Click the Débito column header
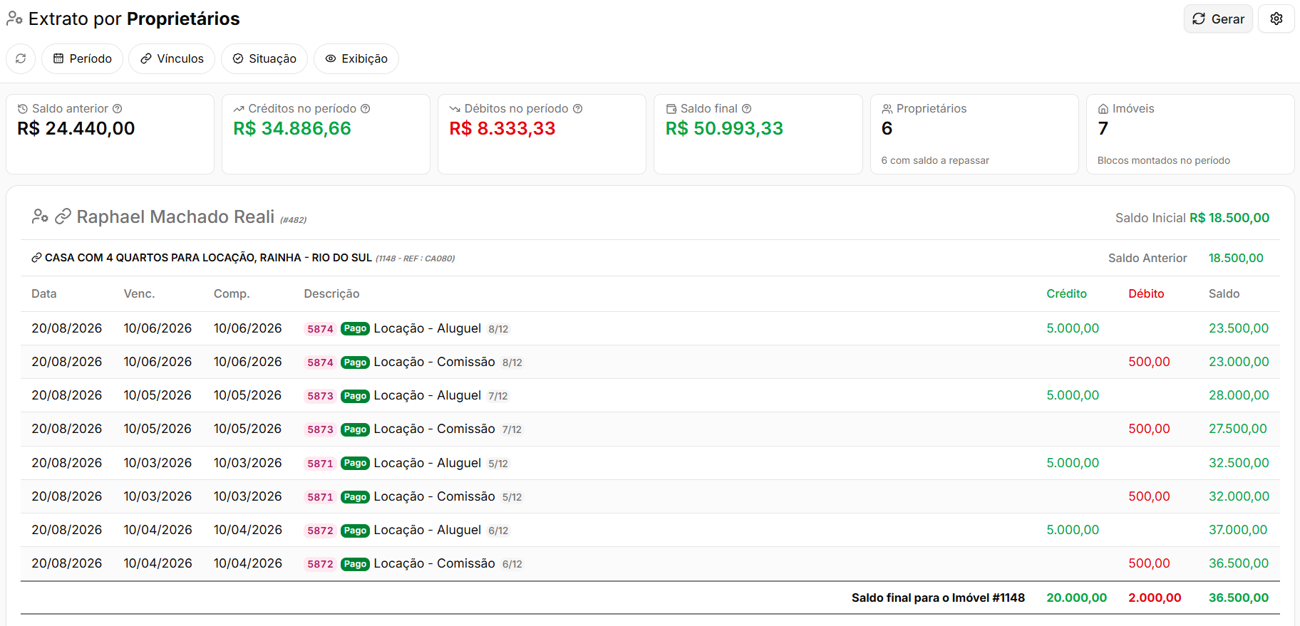This screenshot has width=1300, height=626. [1146, 293]
